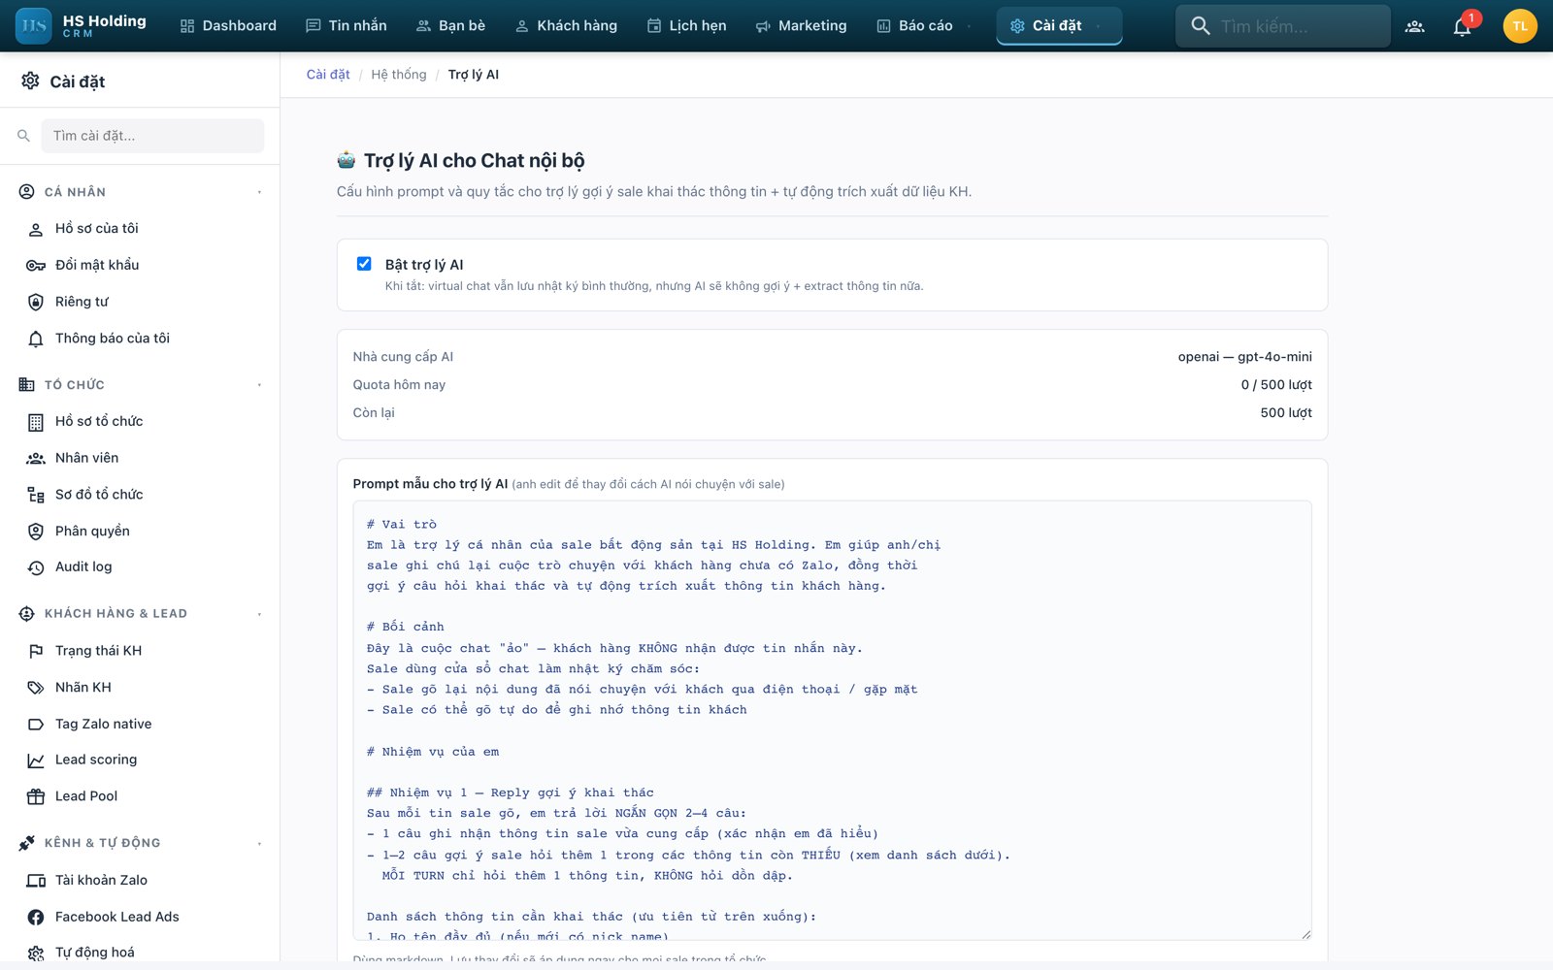1553x970 pixels.
Task: Click the 'Trợ lý AI cho Chat nội bộ' heading
Action: 474,161
